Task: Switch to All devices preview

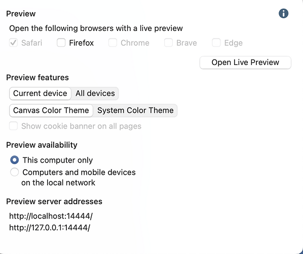Action: (95, 93)
